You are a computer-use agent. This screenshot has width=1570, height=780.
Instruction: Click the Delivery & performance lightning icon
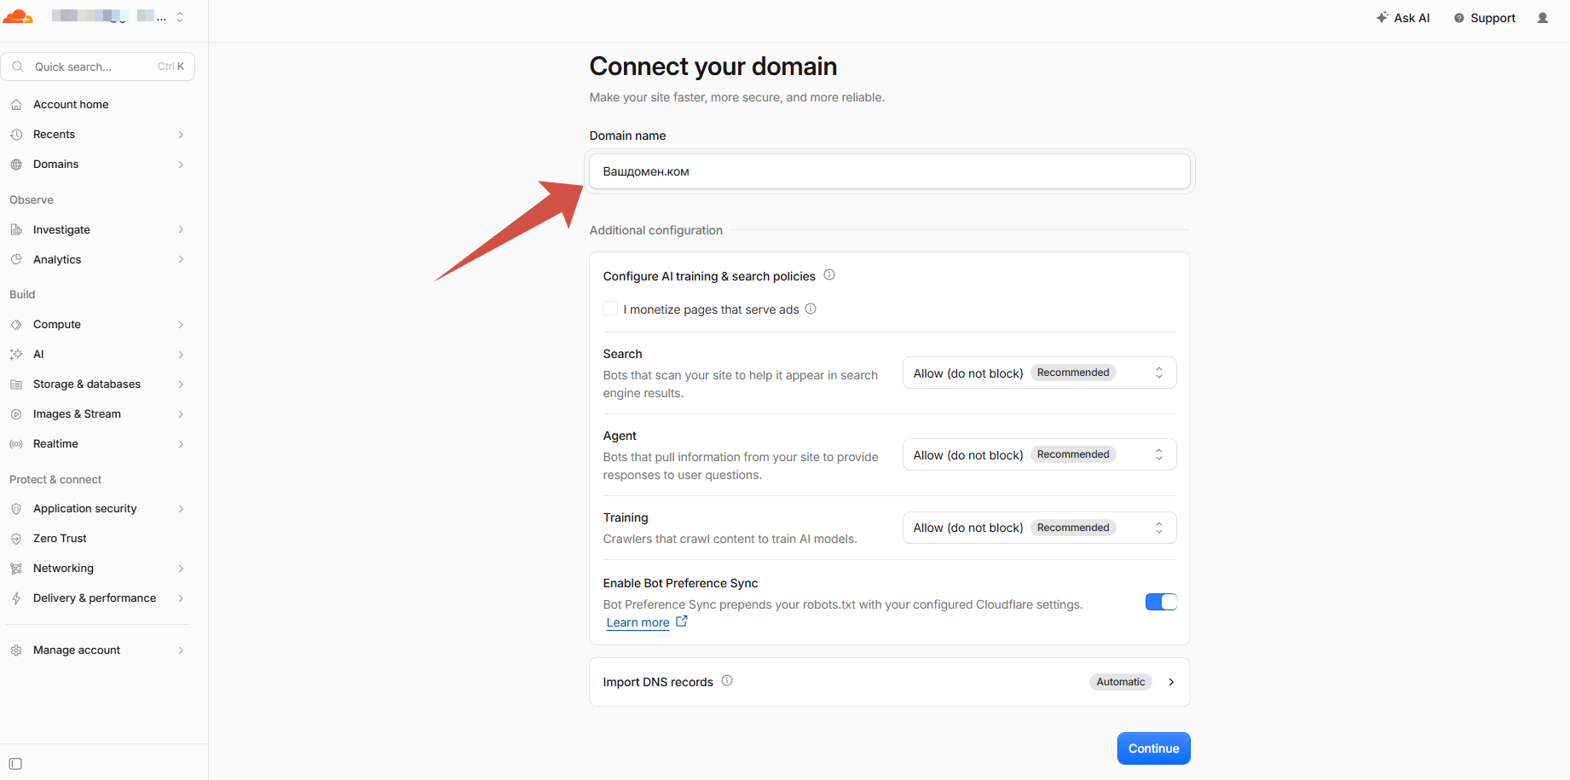point(16,598)
